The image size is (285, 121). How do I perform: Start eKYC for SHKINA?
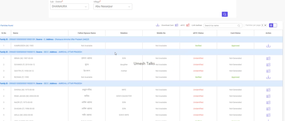click(268, 90)
